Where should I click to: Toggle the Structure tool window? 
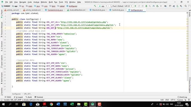click(1, 46)
